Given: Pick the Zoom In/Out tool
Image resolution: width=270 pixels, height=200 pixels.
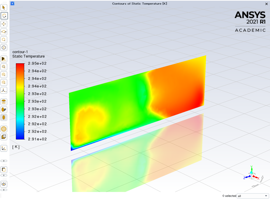Looking at the screenshot, I should [4, 32].
